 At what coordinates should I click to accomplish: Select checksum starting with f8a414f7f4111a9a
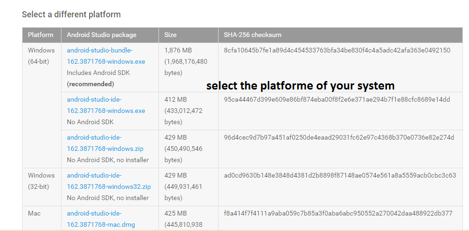[338, 214]
